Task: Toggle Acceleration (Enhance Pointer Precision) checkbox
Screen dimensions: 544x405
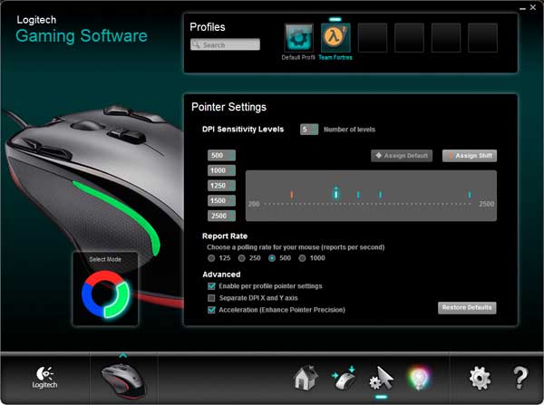Action: pos(211,310)
